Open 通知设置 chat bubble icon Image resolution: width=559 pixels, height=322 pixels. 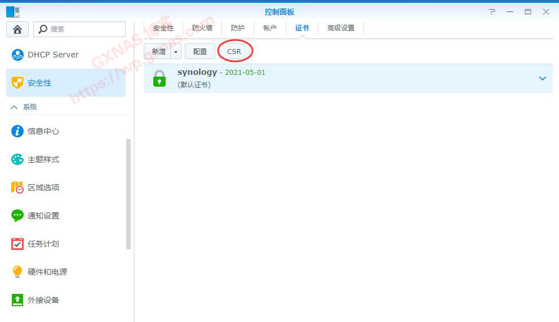17,216
